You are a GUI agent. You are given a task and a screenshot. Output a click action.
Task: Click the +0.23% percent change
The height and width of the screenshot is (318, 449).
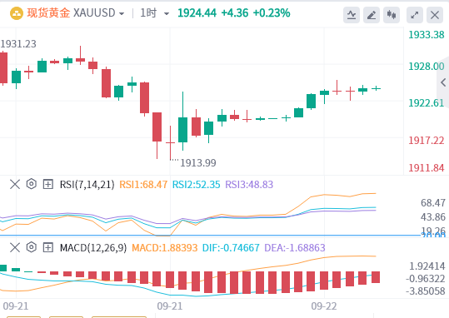tap(272, 13)
